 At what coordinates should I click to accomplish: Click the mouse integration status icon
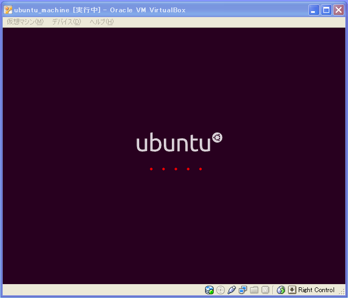point(281,290)
